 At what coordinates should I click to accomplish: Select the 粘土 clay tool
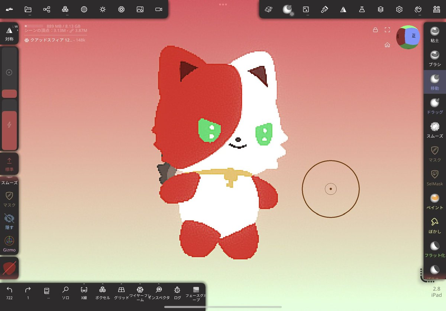[434, 35]
